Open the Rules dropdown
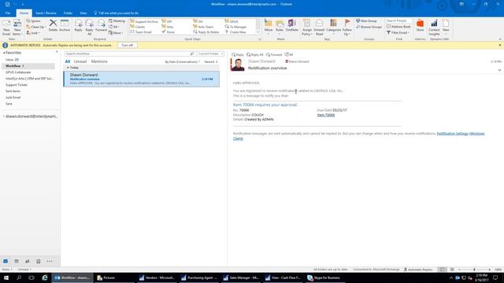The height and width of the screenshot is (283, 504). pyautogui.click(x=280, y=26)
